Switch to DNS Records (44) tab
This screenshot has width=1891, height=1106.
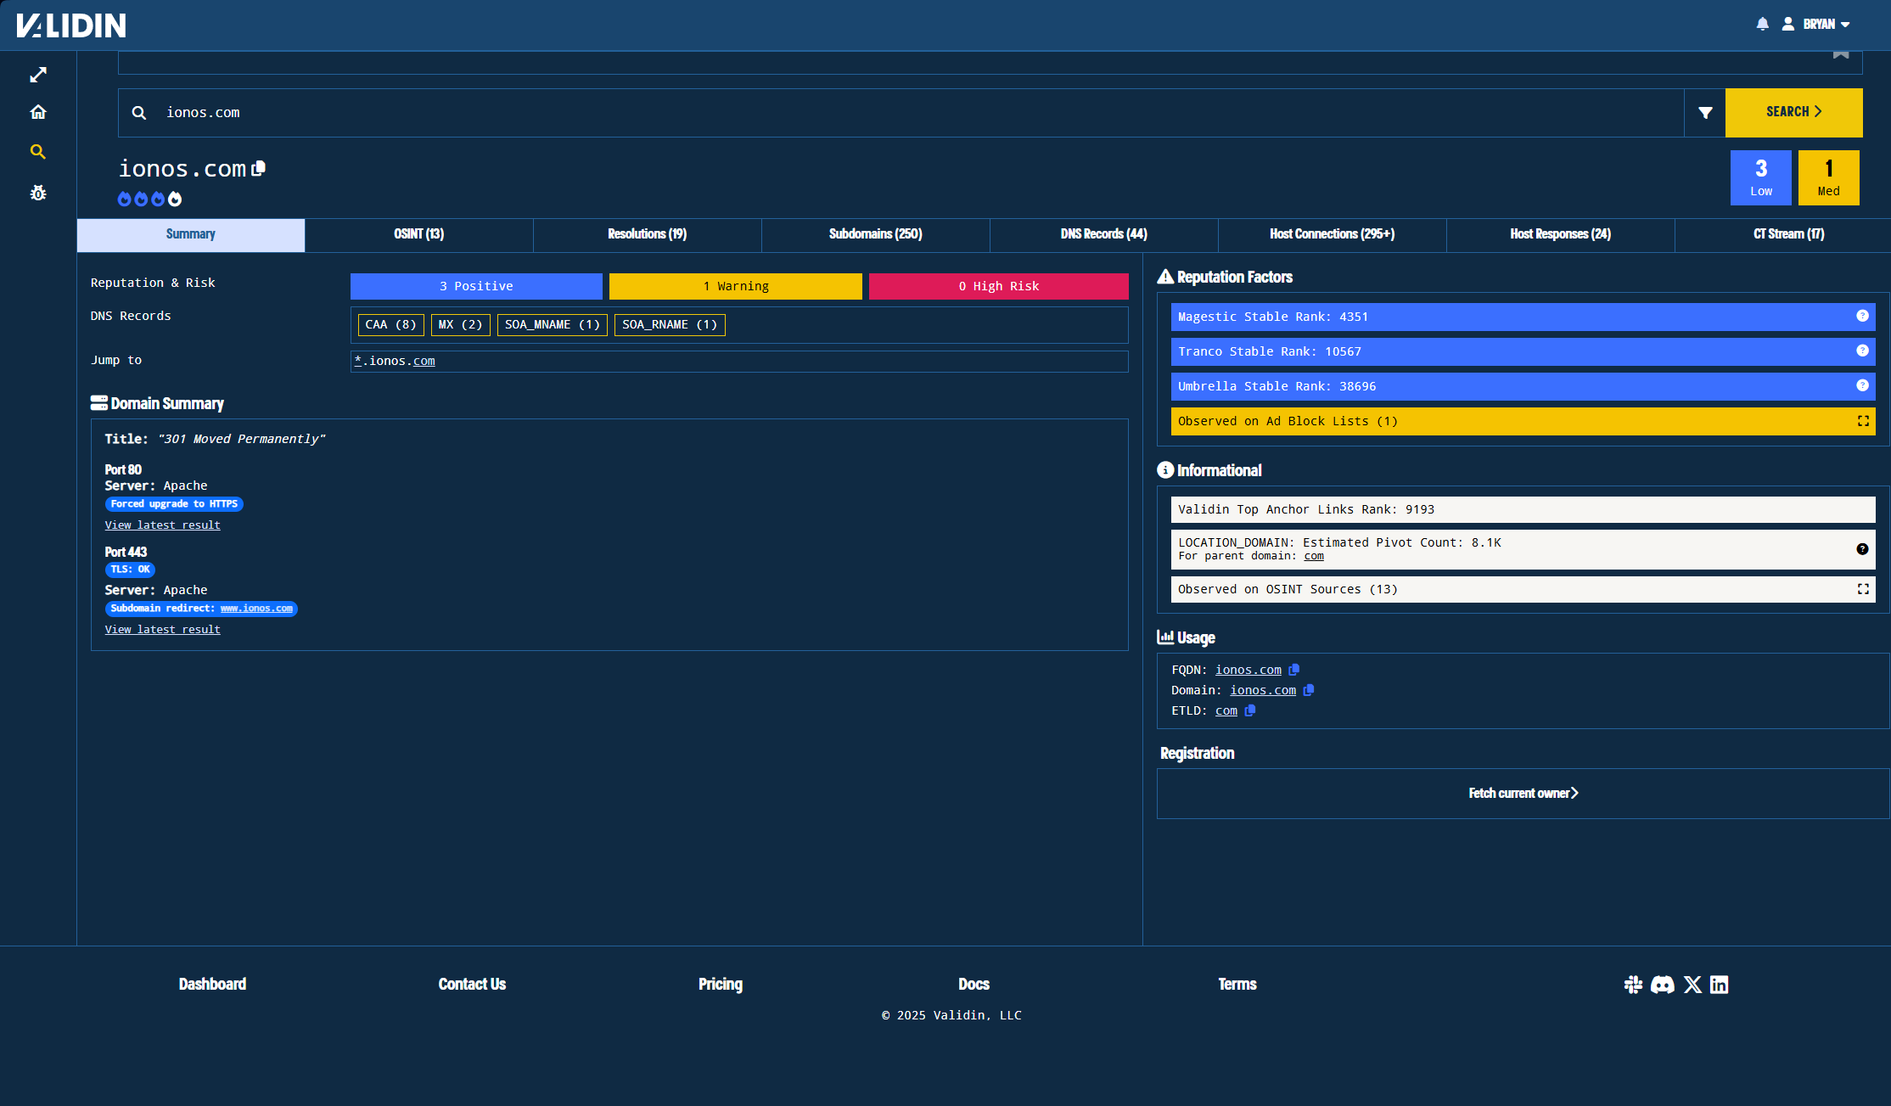pyautogui.click(x=1104, y=234)
